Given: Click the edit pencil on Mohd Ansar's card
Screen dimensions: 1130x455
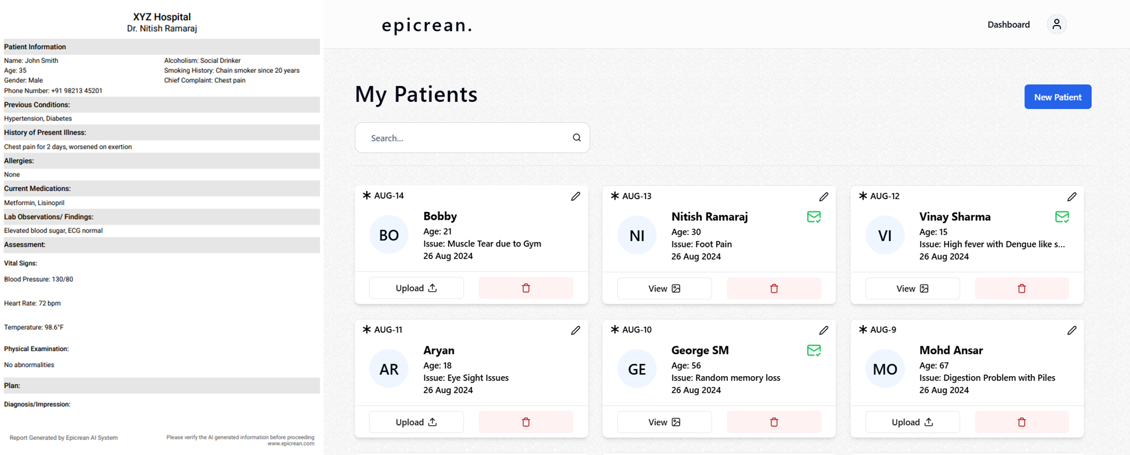Looking at the screenshot, I should [1072, 330].
